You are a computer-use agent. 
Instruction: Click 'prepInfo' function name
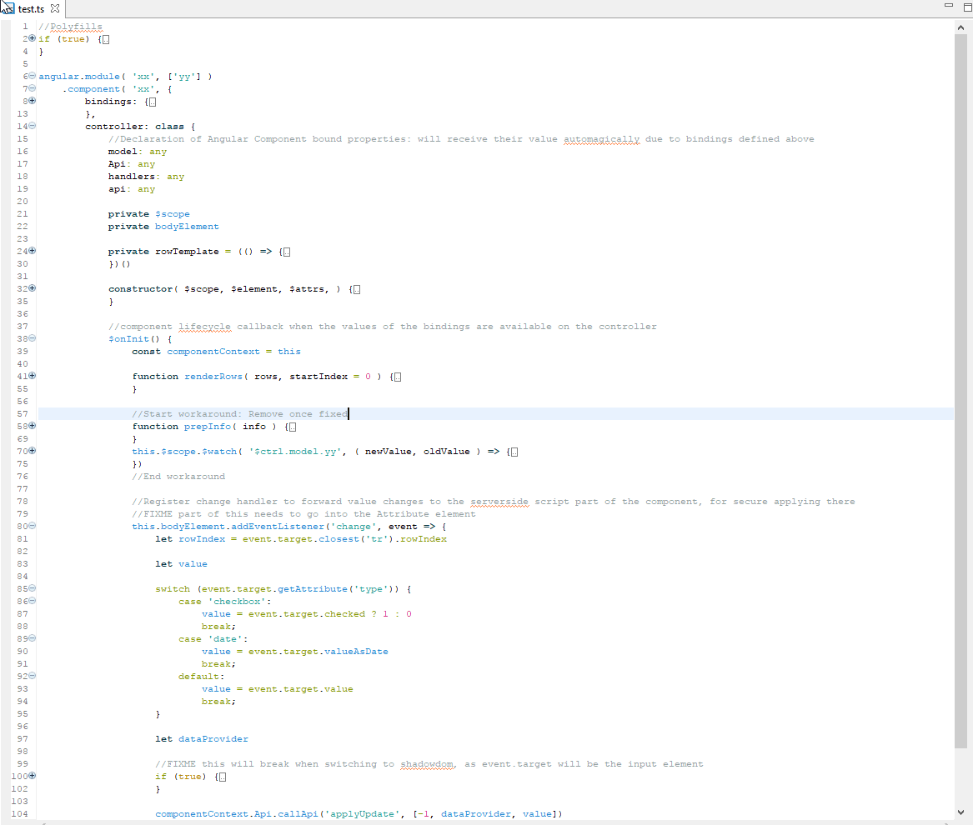click(208, 426)
